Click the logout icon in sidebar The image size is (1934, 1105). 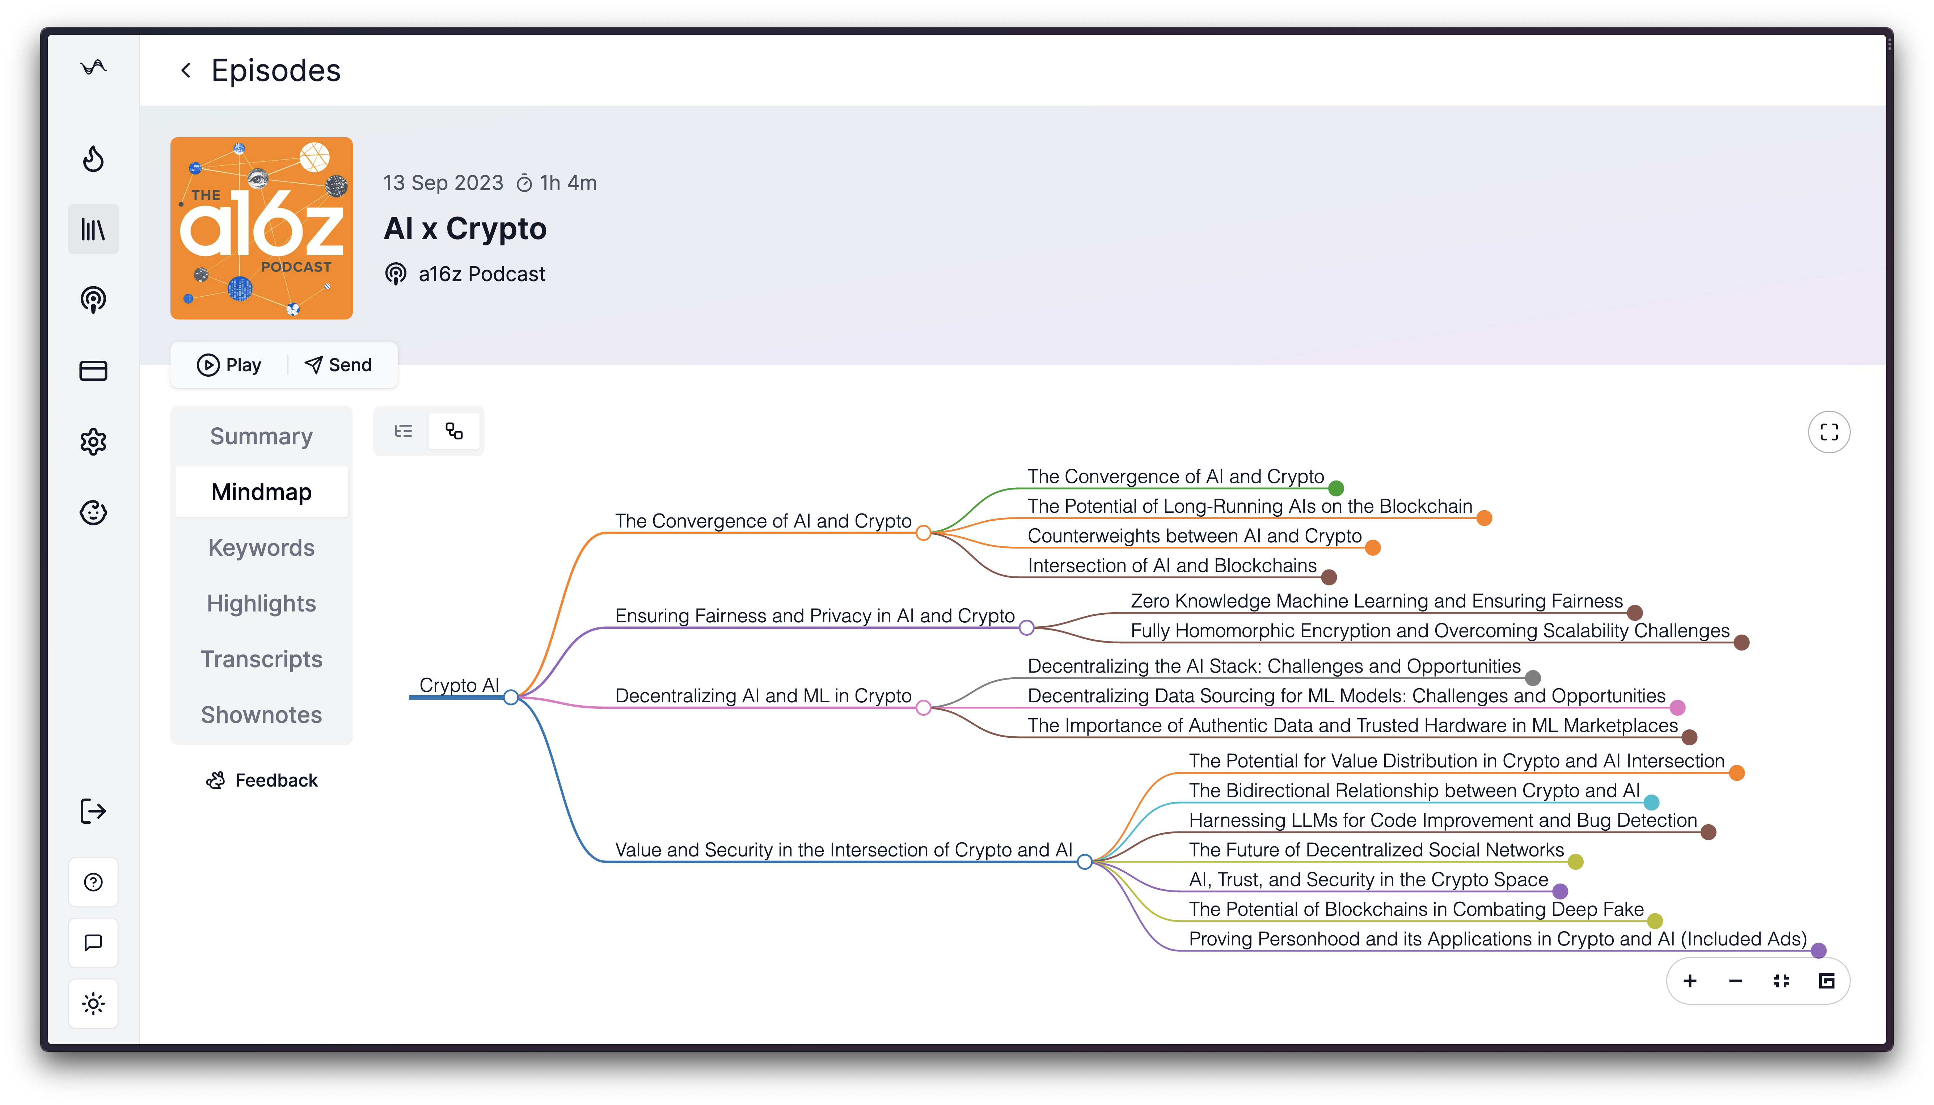coord(93,811)
